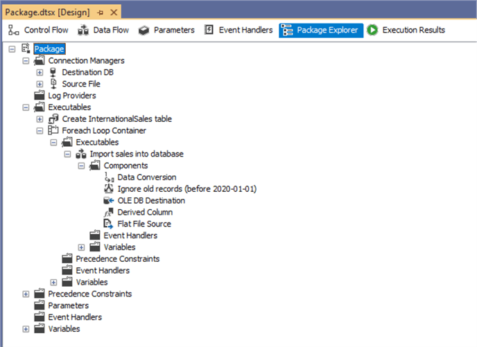Click the Parameters tab icon
This screenshot has width=477, height=347.
coord(144,30)
